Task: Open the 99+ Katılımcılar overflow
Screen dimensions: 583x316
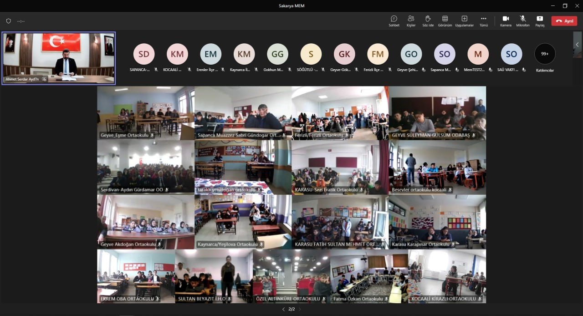Action: click(545, 54)
